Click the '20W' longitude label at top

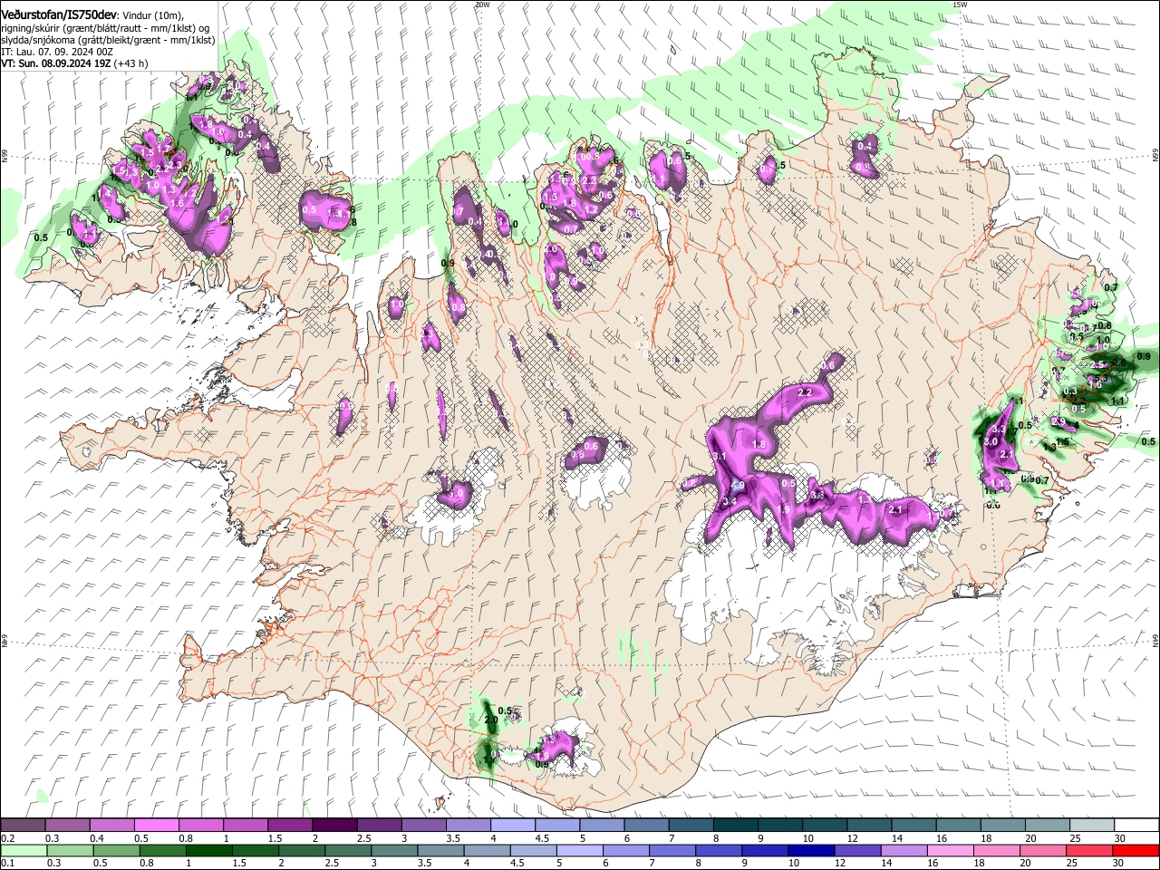pyautogui.click(x=482, y=5)
